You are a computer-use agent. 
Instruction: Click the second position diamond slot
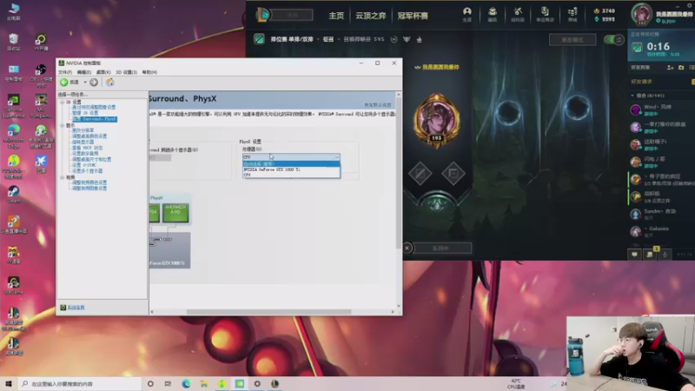(453, 173)
